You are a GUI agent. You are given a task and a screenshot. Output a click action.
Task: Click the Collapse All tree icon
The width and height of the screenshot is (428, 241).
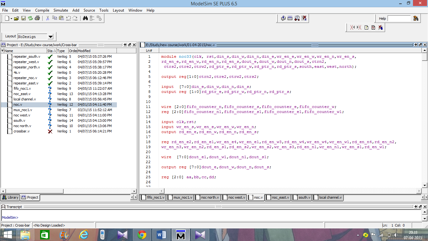point(92,19)
